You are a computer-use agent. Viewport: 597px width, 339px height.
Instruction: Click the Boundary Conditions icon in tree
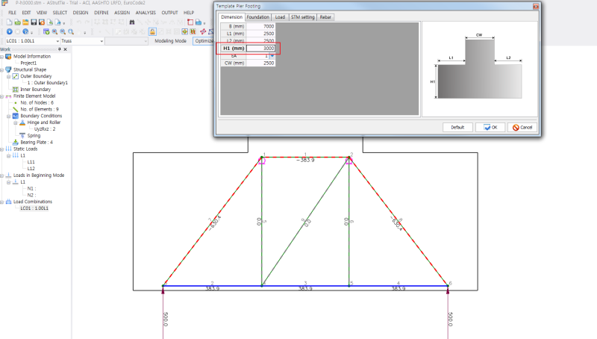coord(15,116)
